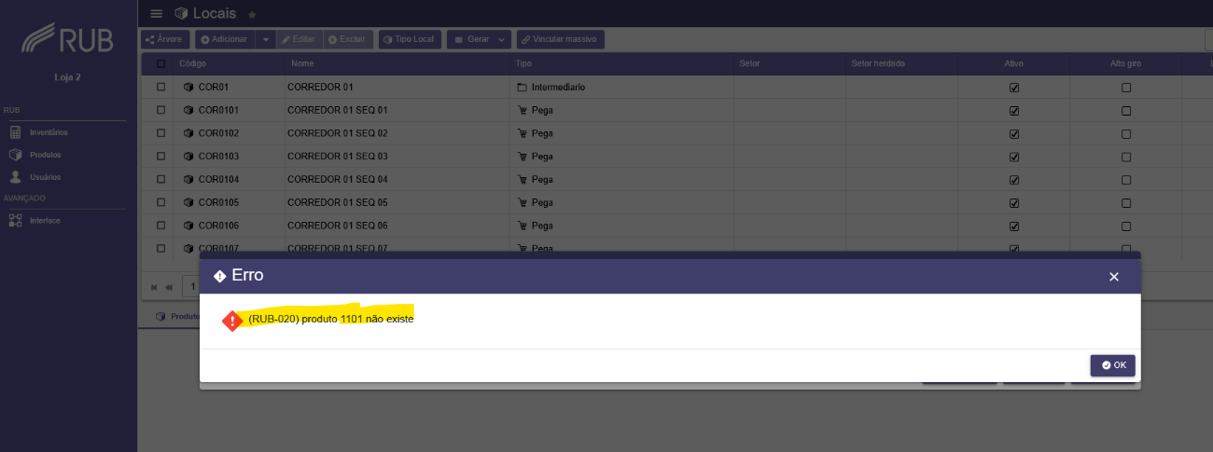Screen dimensions: 1213x452
Task: Open Inventários in the sidebar
Action: [47, 132]
